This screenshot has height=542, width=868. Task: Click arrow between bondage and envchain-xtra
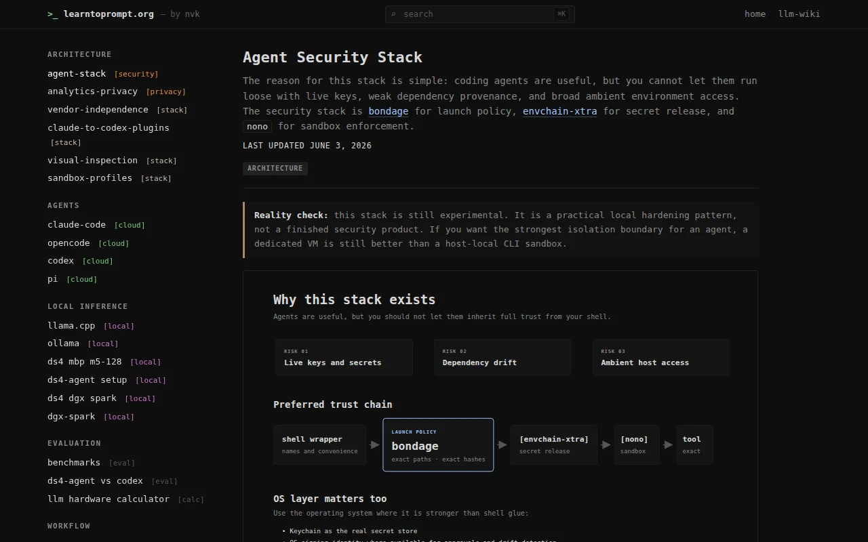click(x=502, y=445)
